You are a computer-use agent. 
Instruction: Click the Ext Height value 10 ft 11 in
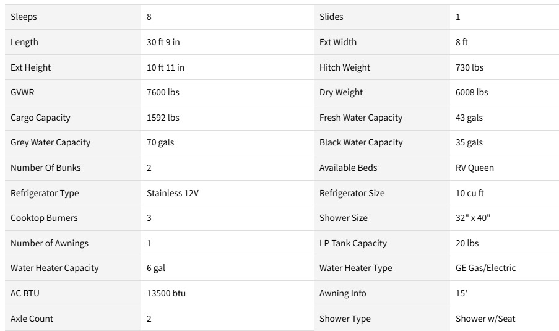[165, 67]
